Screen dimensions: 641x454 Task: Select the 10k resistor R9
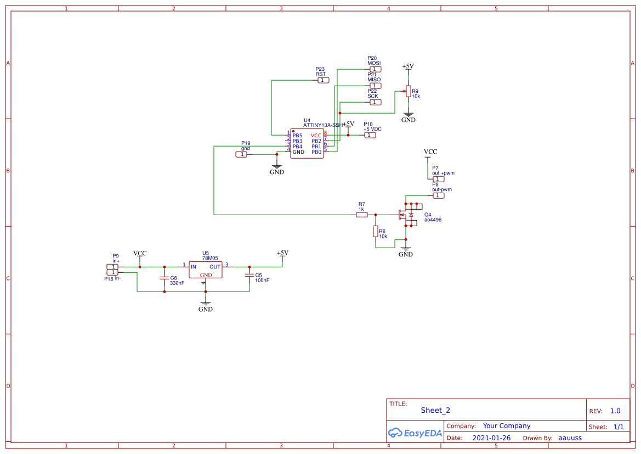pos(408,92)
